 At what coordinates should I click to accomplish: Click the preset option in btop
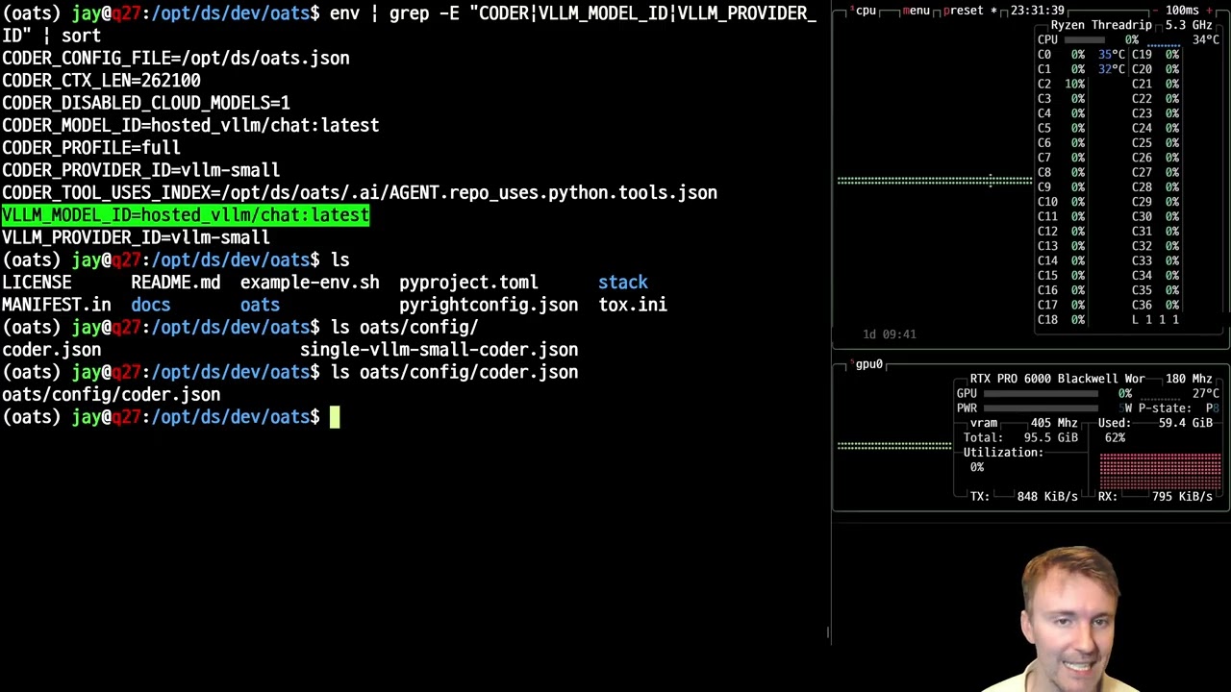[963, 11]
